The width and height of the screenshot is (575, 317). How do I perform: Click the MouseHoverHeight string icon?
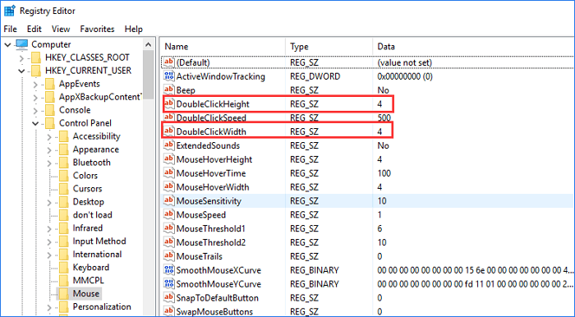click(168, 159)
